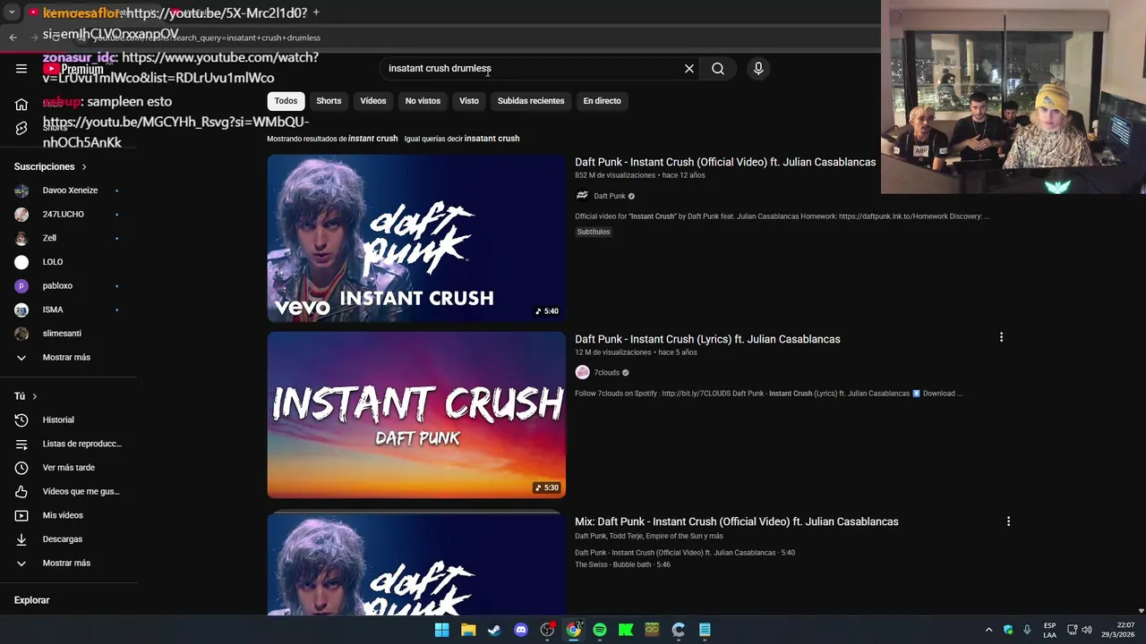Open Kick app from taskbar
The image size is (1146, 644).
[x=626, y=630]
